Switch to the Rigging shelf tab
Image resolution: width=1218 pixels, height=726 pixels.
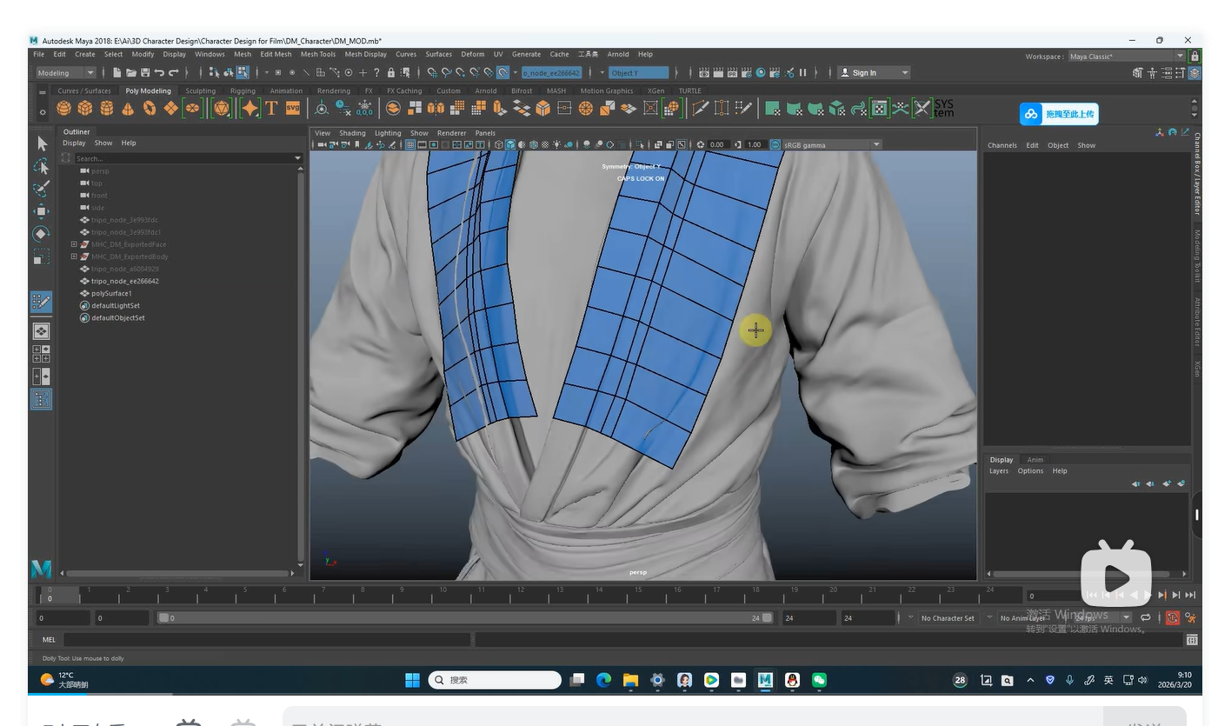pyautogui.click(x=243, y=90)
